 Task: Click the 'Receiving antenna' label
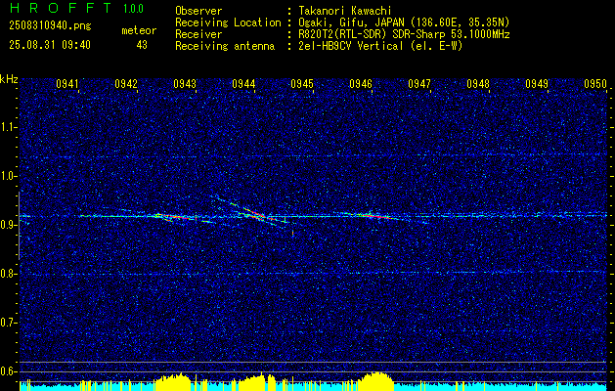(225, 46)
